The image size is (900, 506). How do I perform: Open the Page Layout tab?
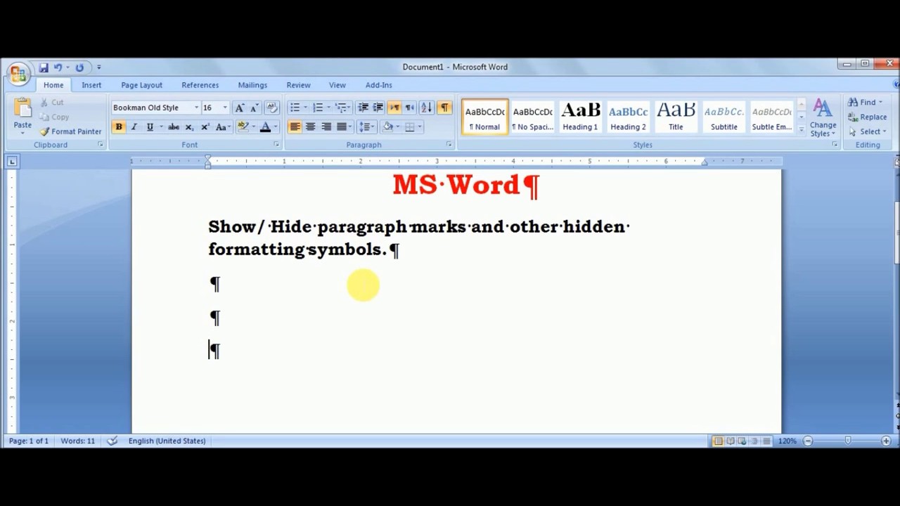(141, 85)
